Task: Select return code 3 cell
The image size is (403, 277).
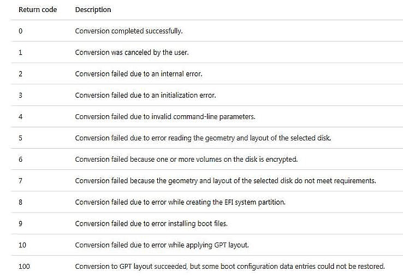Action: 21,95
